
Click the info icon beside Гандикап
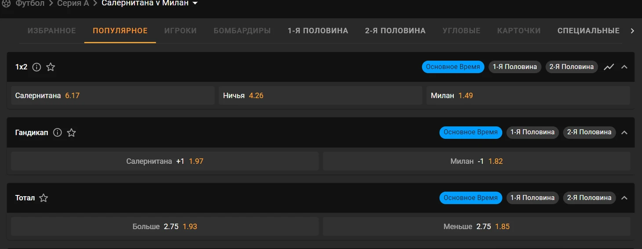57,133
